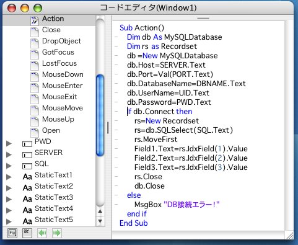Click the StaticText1 Aa label icon
This screenshot has width=298, height=245.
[x=27, y=177]
